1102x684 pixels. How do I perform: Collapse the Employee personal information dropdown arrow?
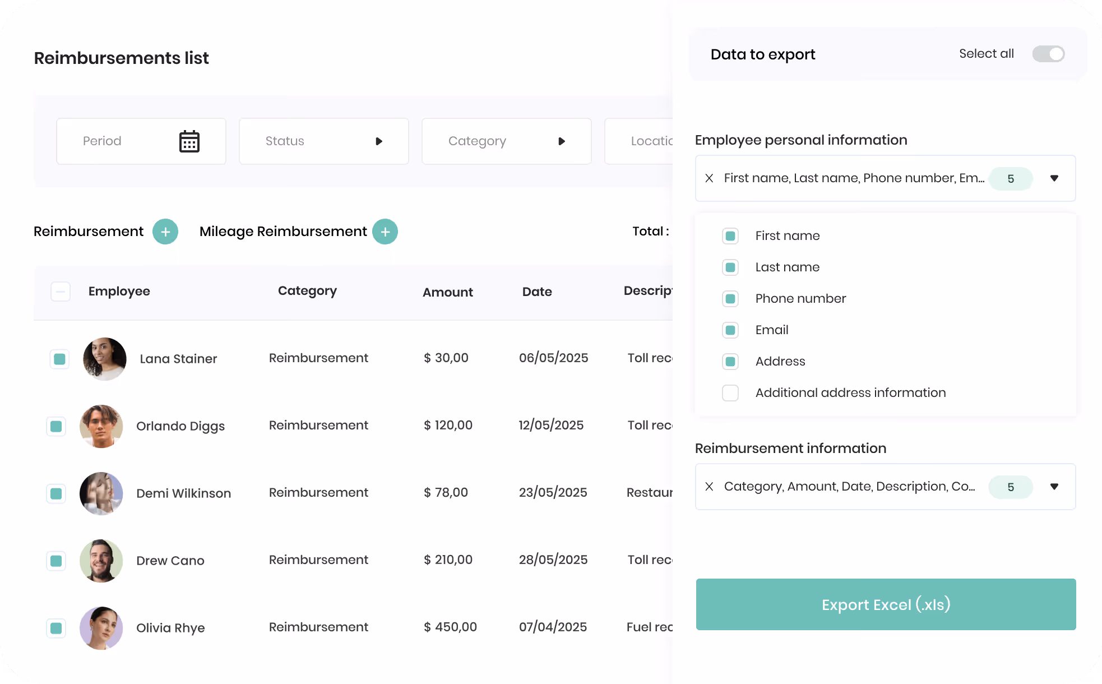[1054, 178]
